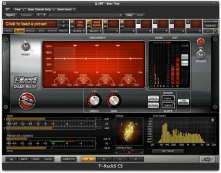Click the T-RackS Shop logo button
The width and height of the screenshot is (221, 173).
[x=207, y=159]
